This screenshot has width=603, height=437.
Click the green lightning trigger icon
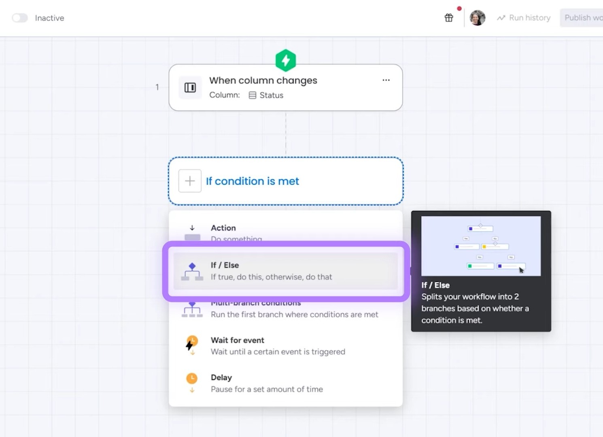pyautogui.click(x=286, y=60)
